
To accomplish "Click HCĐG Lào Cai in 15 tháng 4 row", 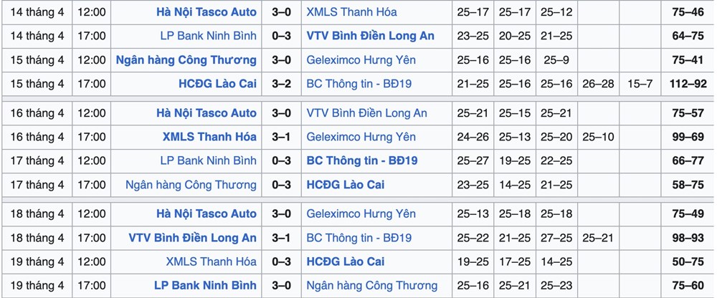I will coord(217,84).
